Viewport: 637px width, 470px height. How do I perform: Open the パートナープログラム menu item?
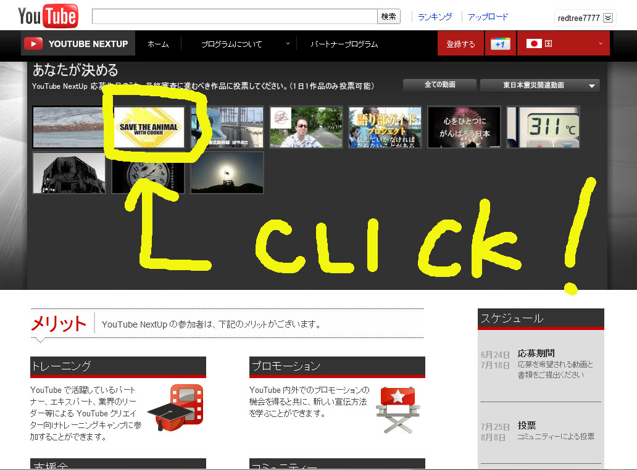point(344,44)
